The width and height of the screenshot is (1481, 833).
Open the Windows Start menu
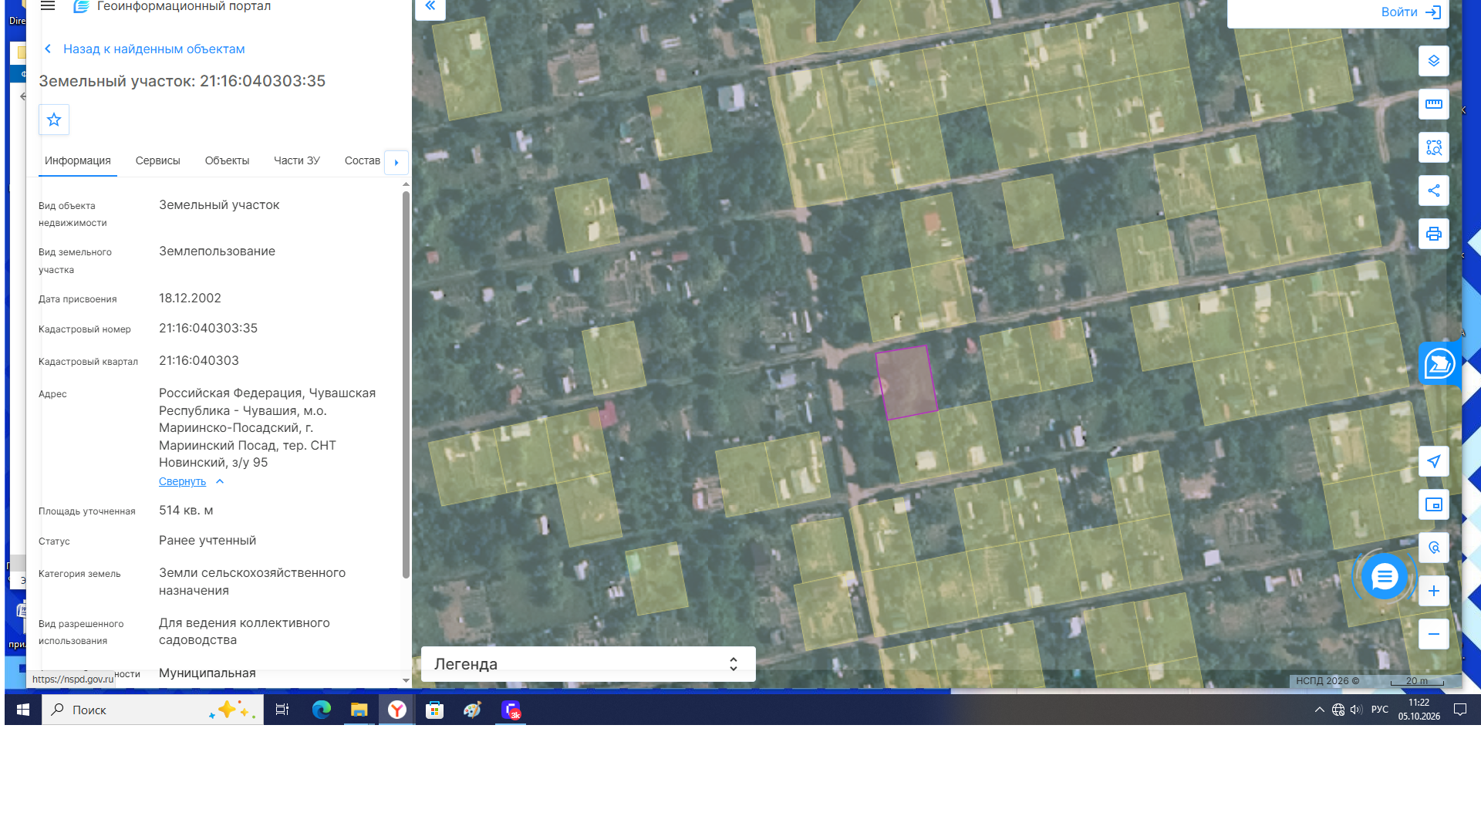click(23, 710)
